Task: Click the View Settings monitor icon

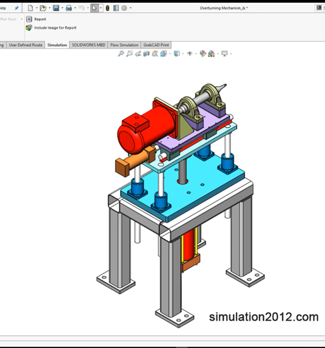Action: point(225,53)
